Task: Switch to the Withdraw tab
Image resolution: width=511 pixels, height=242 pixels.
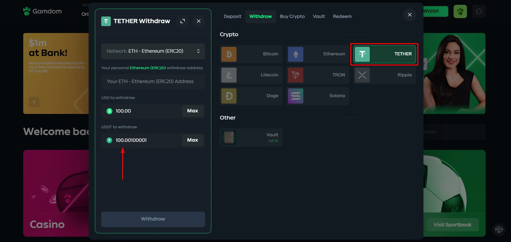Action: [x=261, y=17]
